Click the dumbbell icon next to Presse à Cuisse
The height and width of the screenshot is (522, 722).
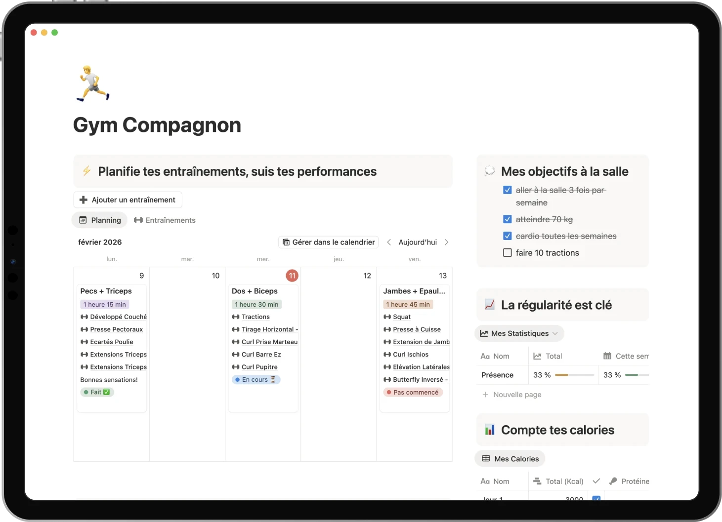[387, 329]
